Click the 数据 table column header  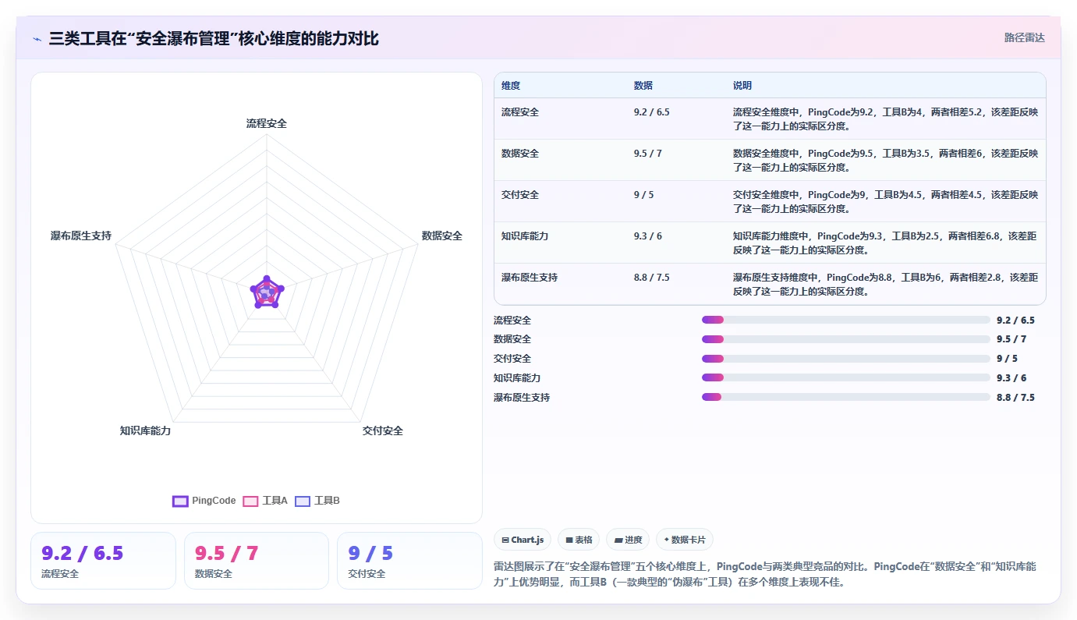tap(643, 86)
